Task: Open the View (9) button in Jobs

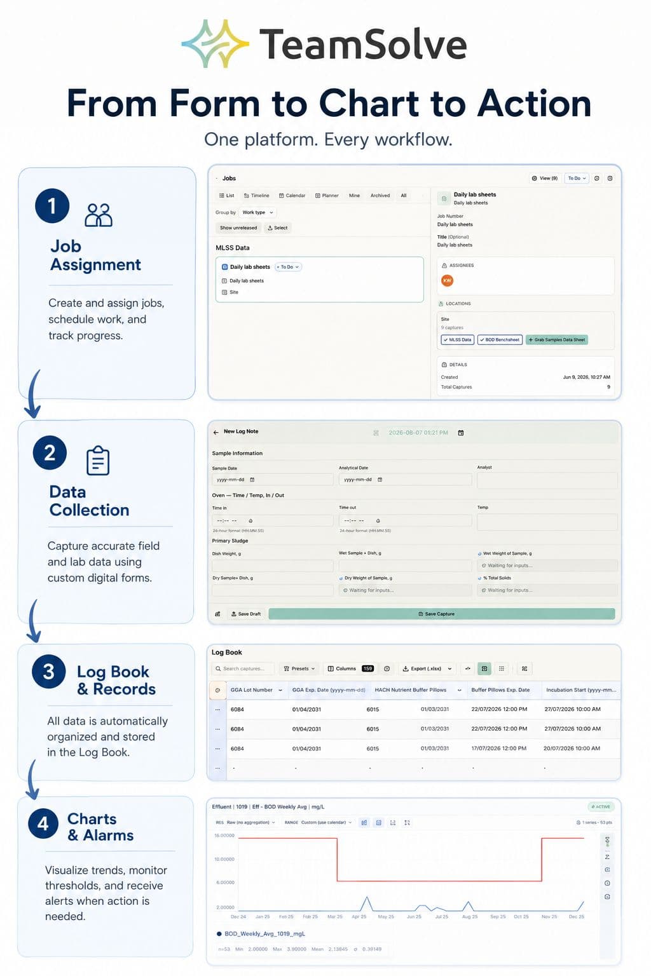Action: (544, 179)
